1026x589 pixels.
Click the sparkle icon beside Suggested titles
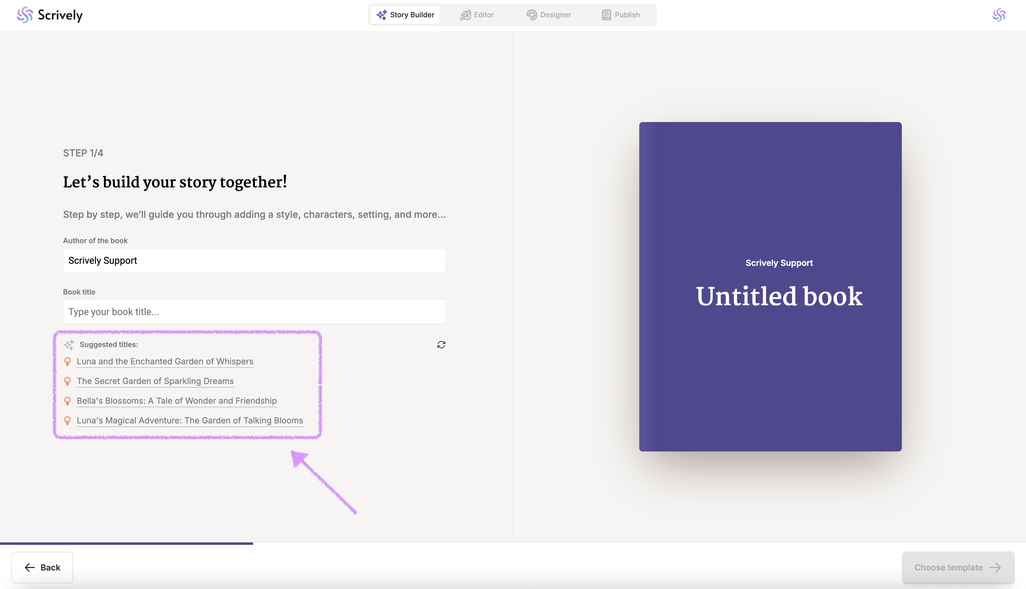point(69,344)
